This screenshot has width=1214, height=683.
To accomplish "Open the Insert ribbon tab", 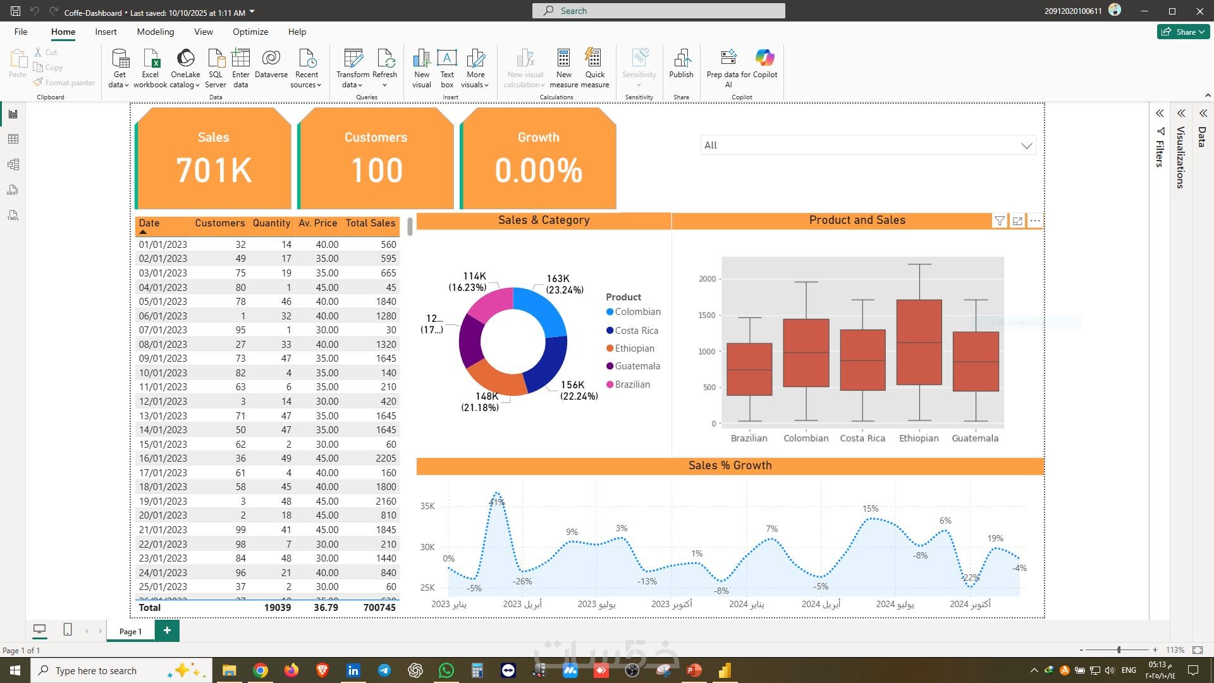I will (106, 32).
